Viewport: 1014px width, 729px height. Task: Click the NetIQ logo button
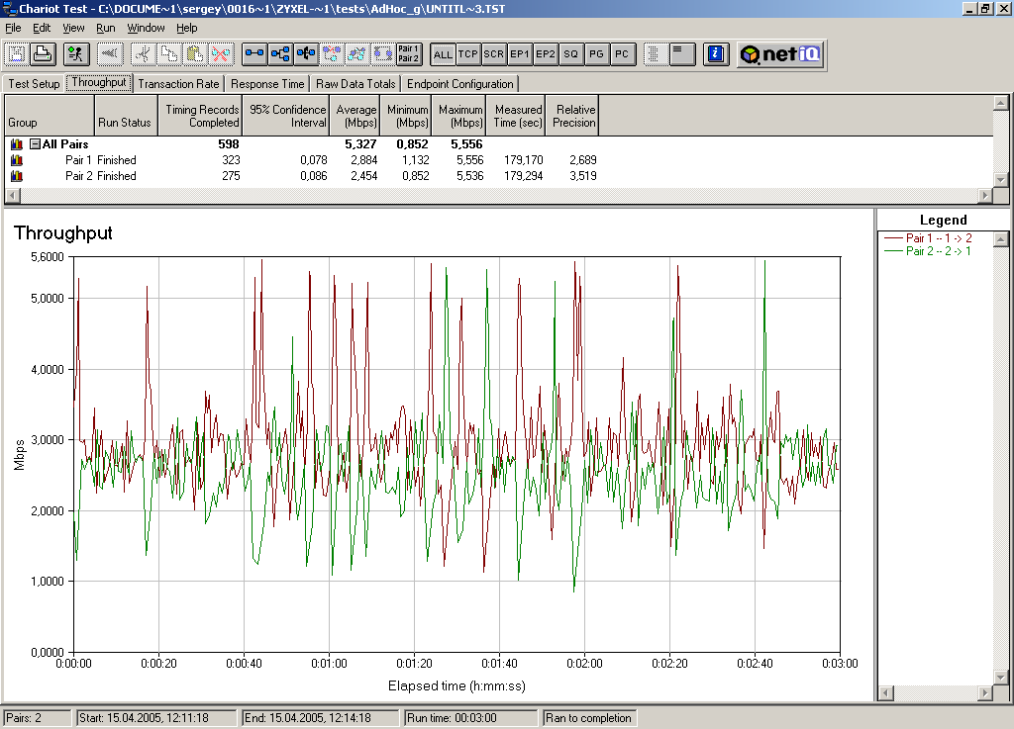(780, 54)
